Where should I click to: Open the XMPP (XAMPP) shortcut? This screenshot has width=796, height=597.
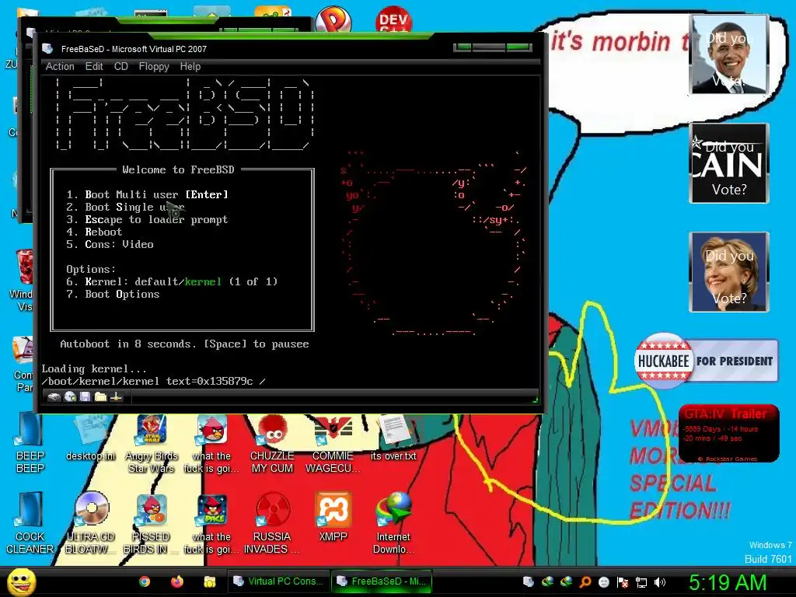(333, 517)
